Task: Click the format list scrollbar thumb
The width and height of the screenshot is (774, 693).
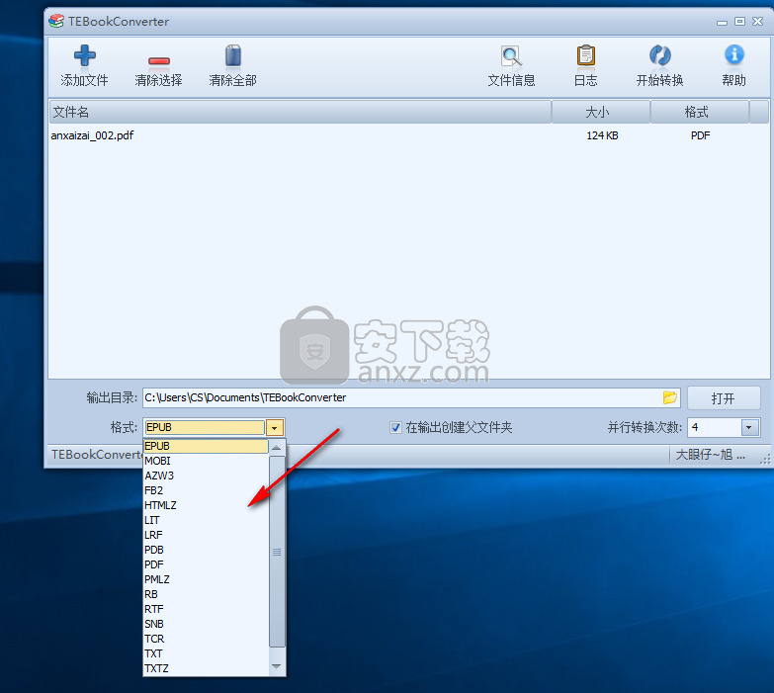Action: coord(277,552)
